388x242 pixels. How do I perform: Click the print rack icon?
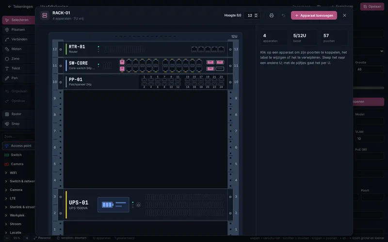coord(272,15)
